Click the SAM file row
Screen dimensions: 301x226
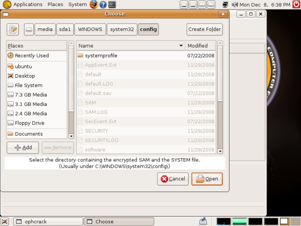[x=146, y=103]
